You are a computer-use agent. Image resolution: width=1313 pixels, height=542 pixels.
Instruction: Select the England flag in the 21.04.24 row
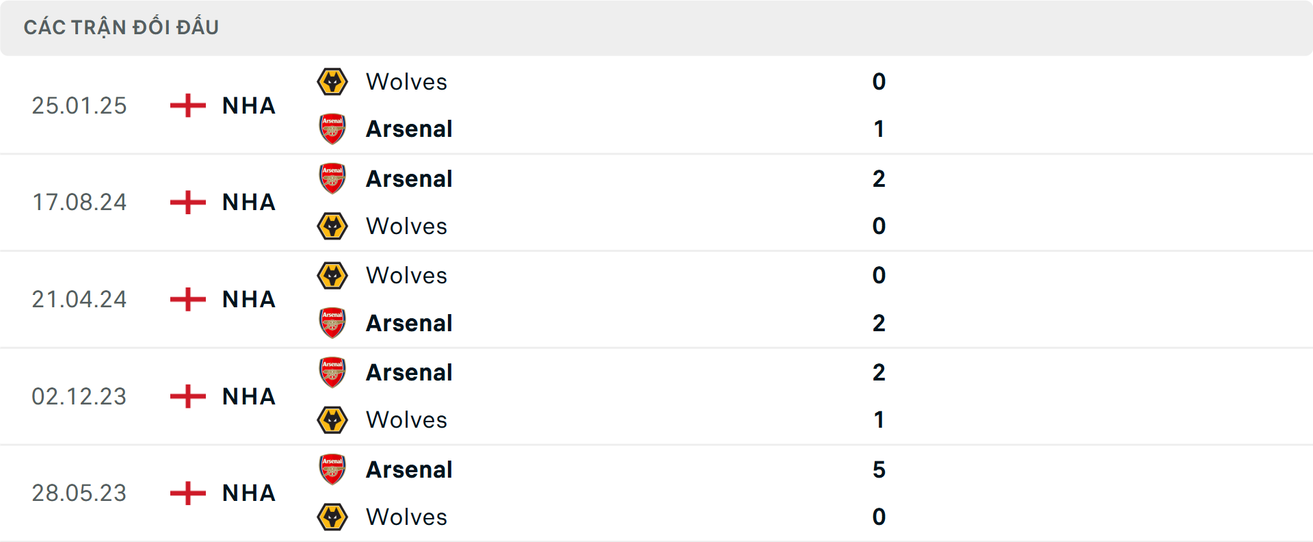(185, 300)
